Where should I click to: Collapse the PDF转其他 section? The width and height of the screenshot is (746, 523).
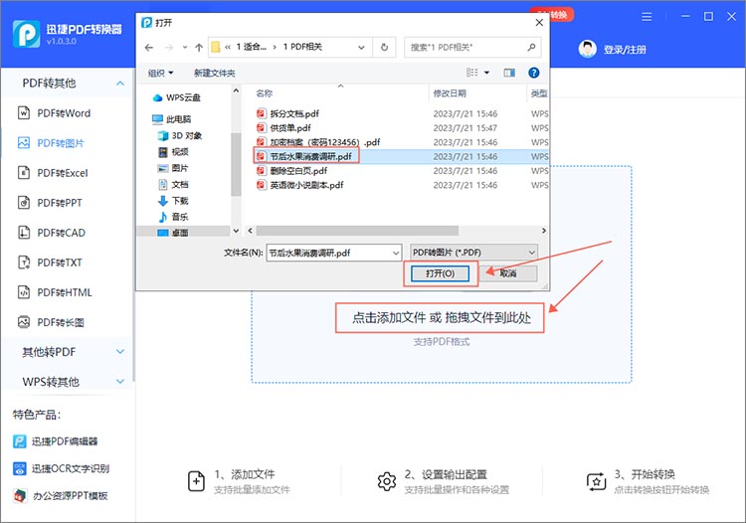(120, 84)
